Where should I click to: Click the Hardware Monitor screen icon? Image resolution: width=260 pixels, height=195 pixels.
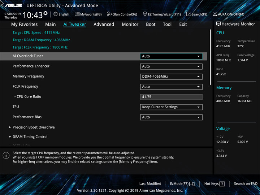(x=218, y=24)
